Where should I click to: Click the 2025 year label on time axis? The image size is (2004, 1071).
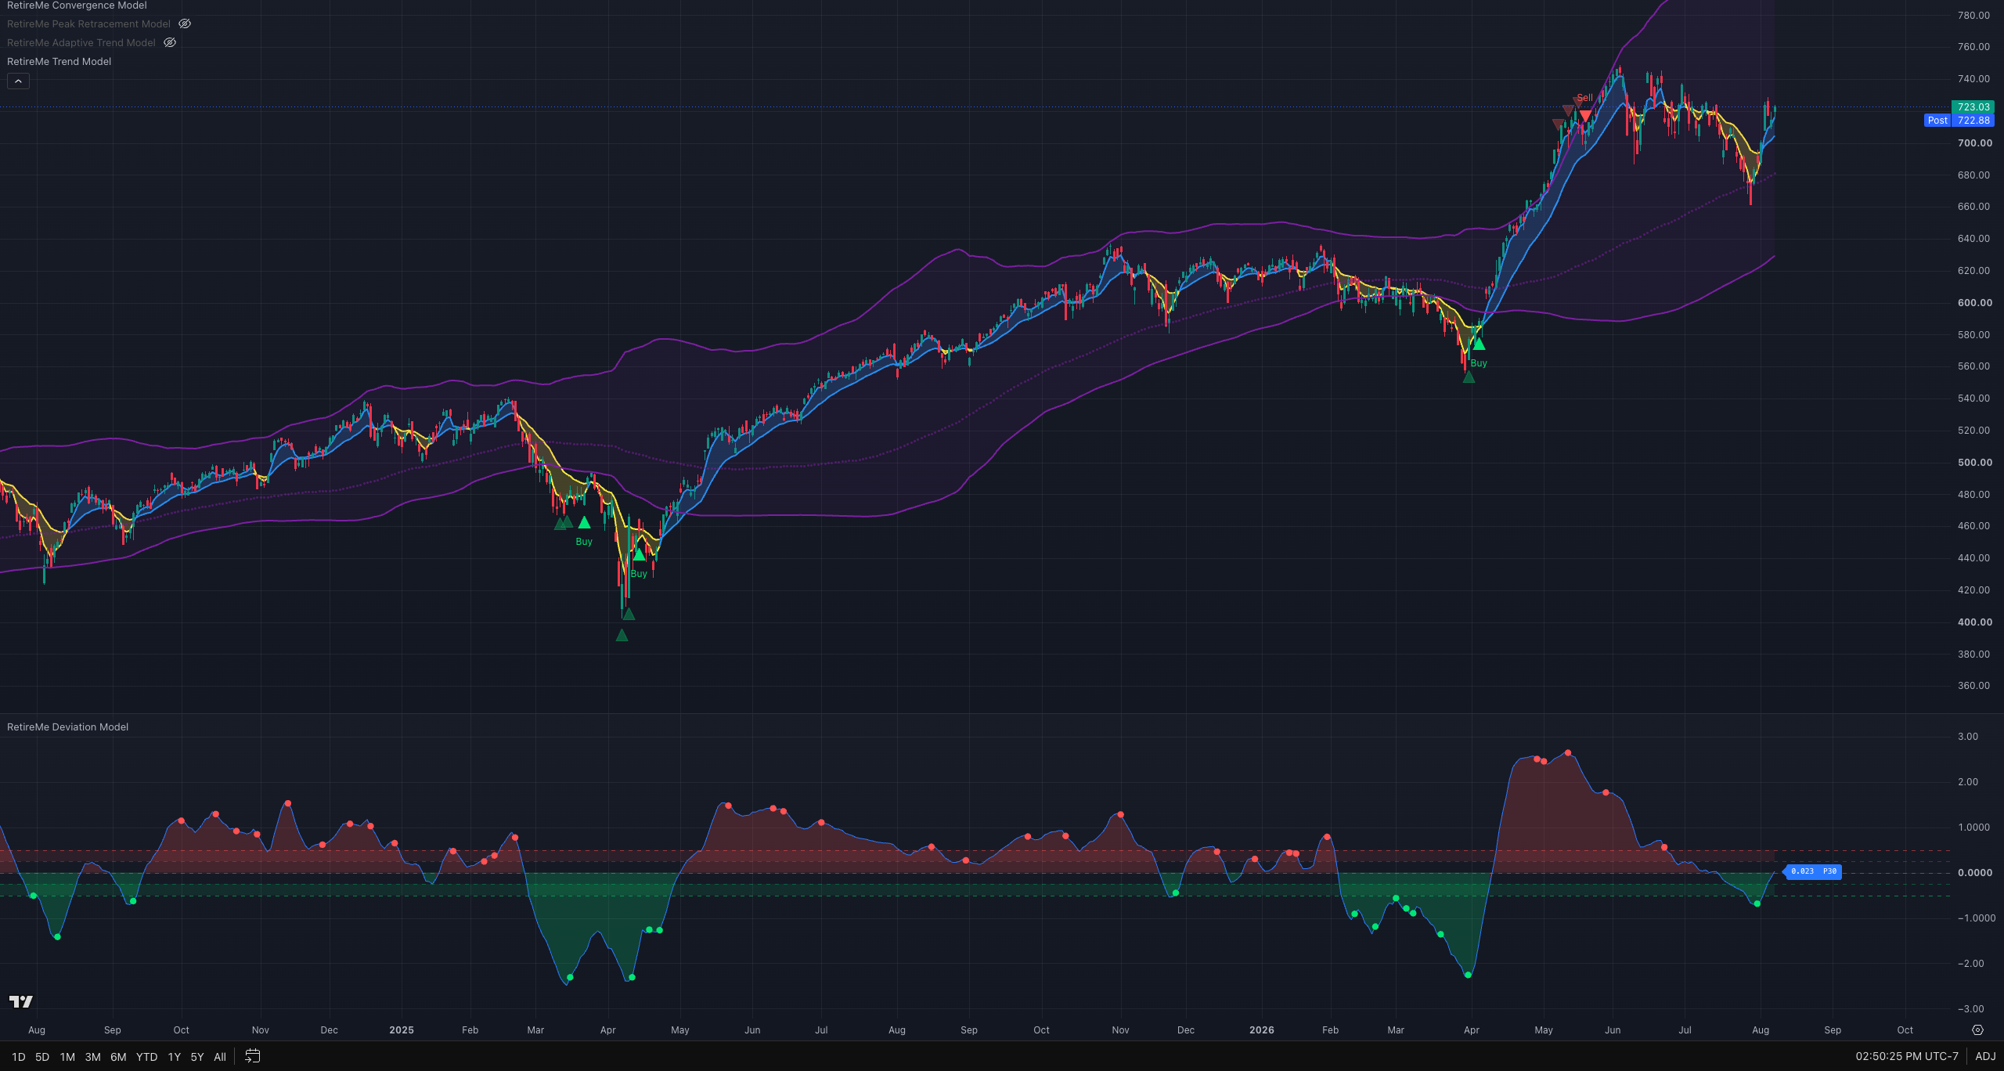click(x=402, y=1030)
